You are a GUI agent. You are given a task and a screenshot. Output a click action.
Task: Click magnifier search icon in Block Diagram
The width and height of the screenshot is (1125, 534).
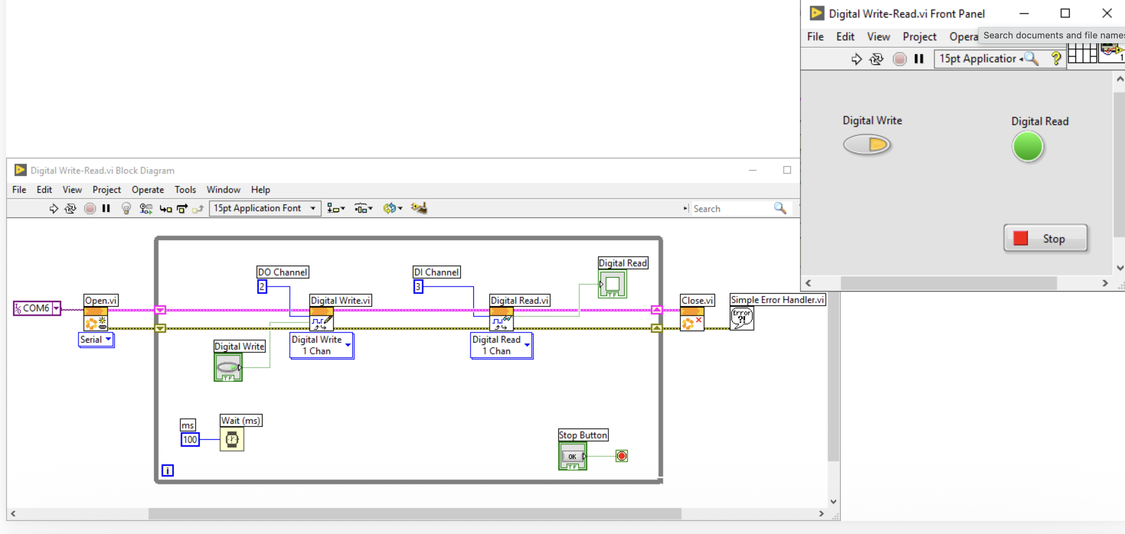pyautogui.click(x=780, y=208)
